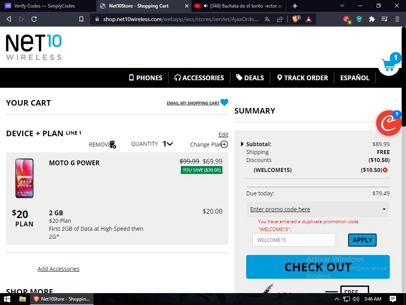Open the red coupon extension with badge 9
Viewport: 406px width, 305px height.
pos(347,19)
